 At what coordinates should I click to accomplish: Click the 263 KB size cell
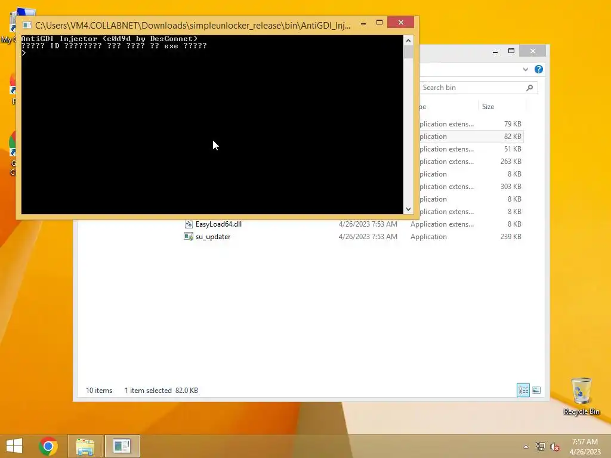(x=511, y=161)
